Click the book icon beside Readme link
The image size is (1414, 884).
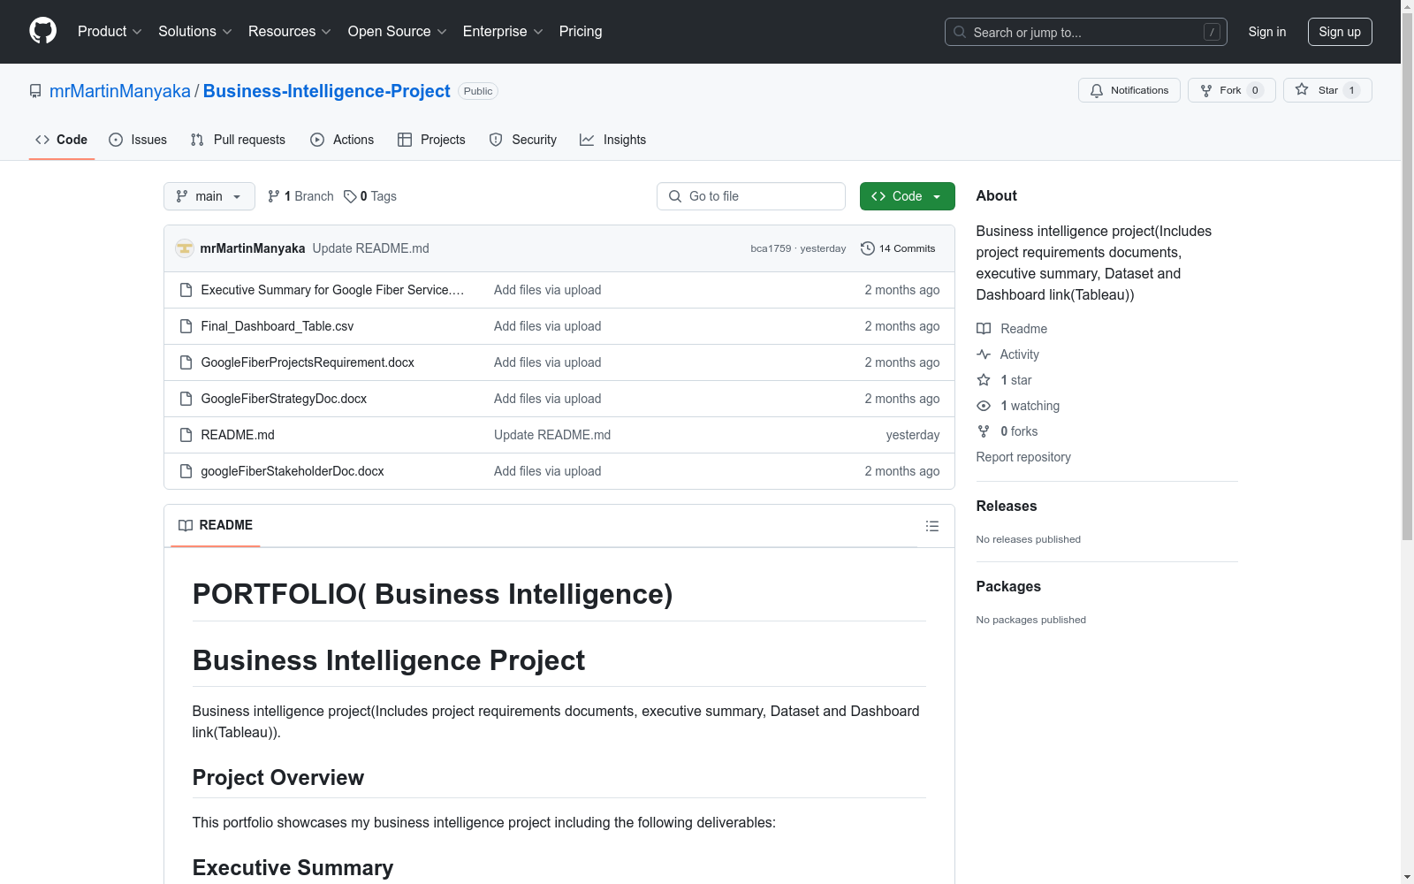coord(984,329)
